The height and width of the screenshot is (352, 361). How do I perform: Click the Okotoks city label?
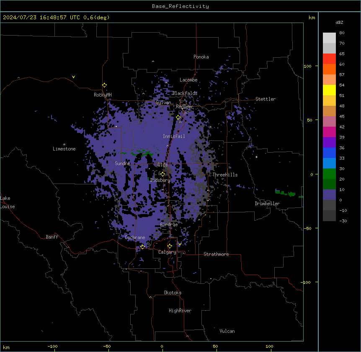tap(173, 293)
